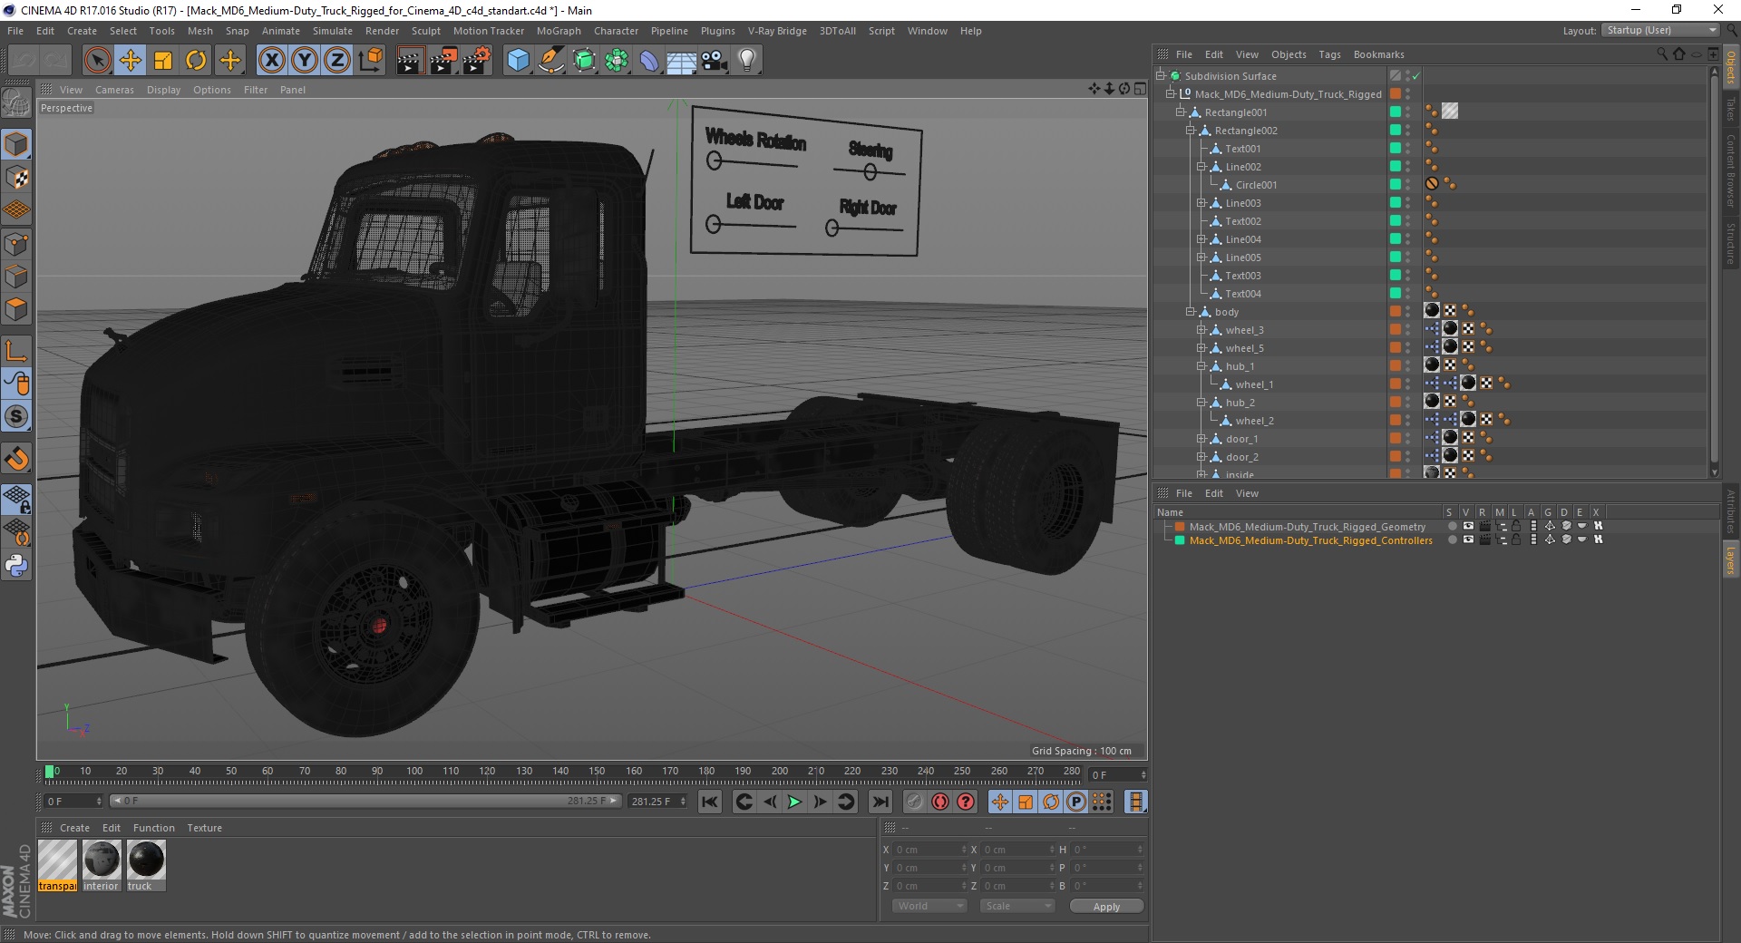This screenshot has height=943, width=1741.
Task: Open the Layout dropdown Startup (User)
Action: [x=1659, y=30]
